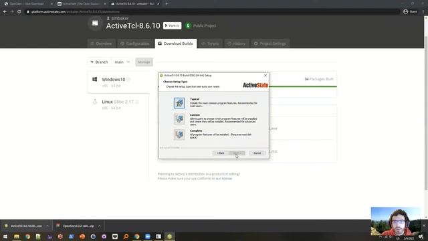
Task: Select the Typical setup type icon
Action: click(x=179, y=103)
